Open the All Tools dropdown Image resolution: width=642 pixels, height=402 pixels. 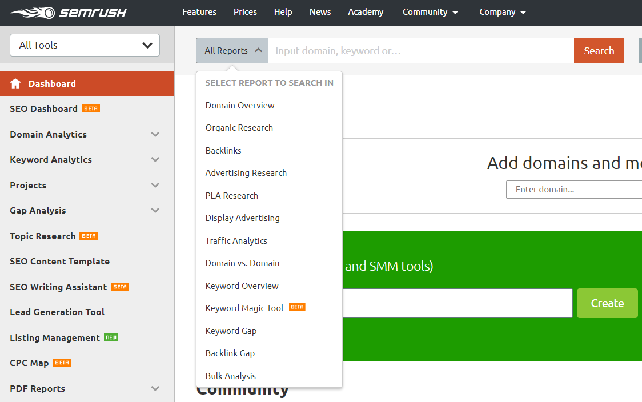(x=85, y=45)
